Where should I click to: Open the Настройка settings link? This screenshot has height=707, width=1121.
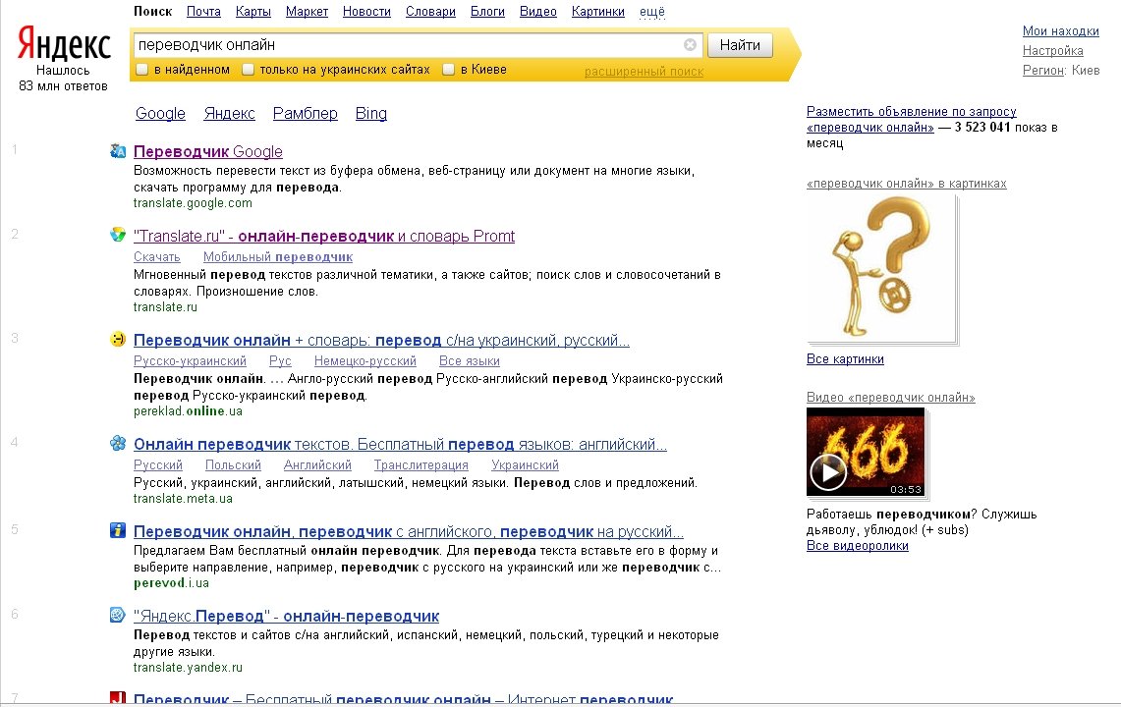pyautogui.click(x=1053, y=51)
